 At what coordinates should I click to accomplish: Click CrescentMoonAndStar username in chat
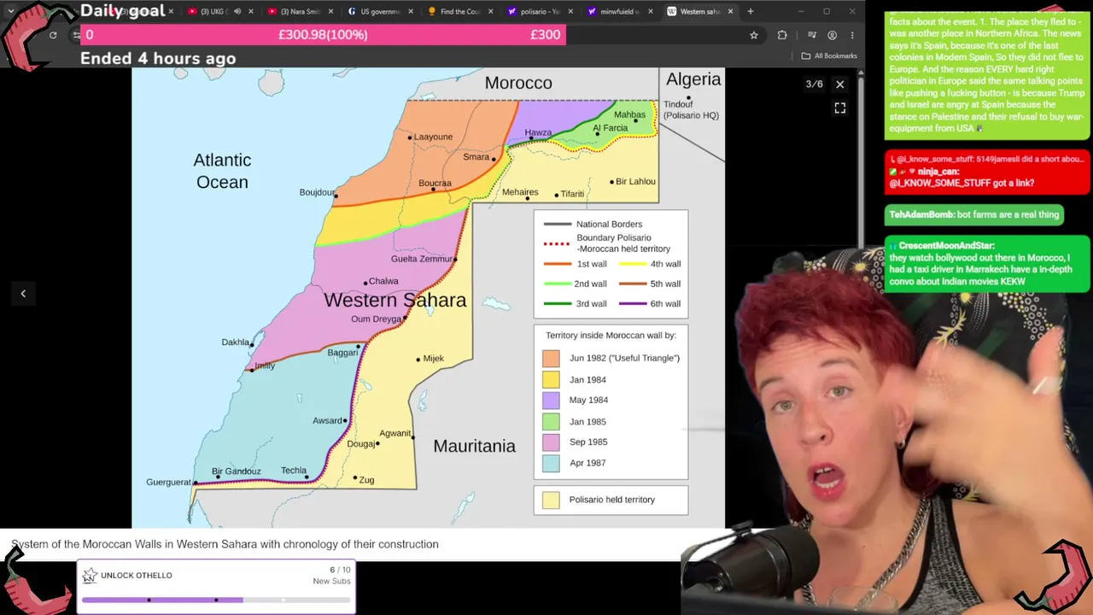(x=947, y=246)
